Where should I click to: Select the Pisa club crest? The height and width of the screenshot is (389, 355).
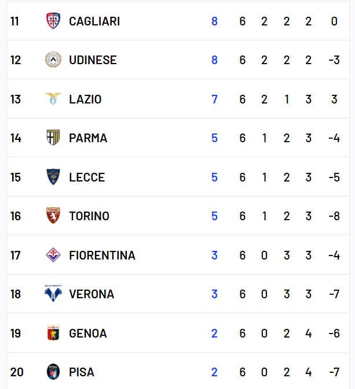[x=53, y=372]
